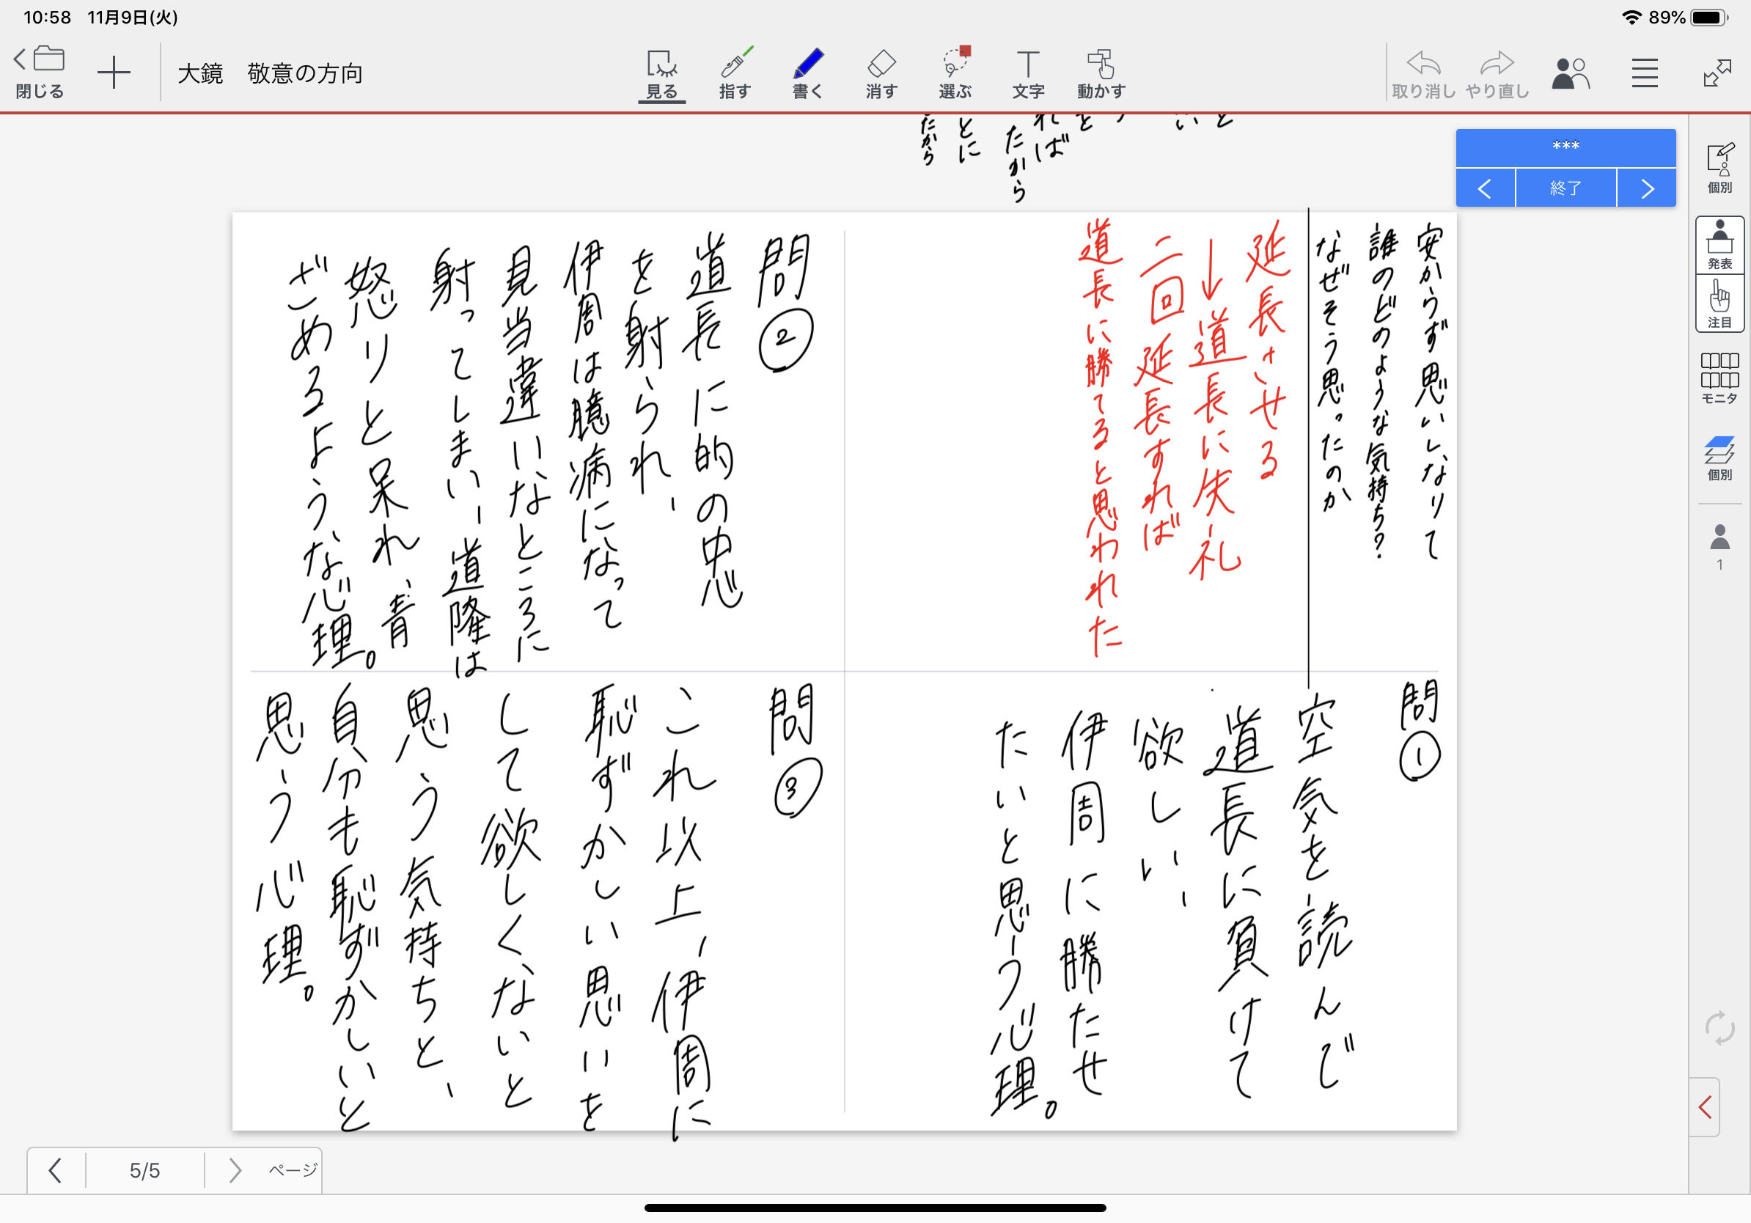The height and width of the screenshot is (1223, 1751).
Task: Select the 選ぶ lasso selection tool
Action: point(955,74)
